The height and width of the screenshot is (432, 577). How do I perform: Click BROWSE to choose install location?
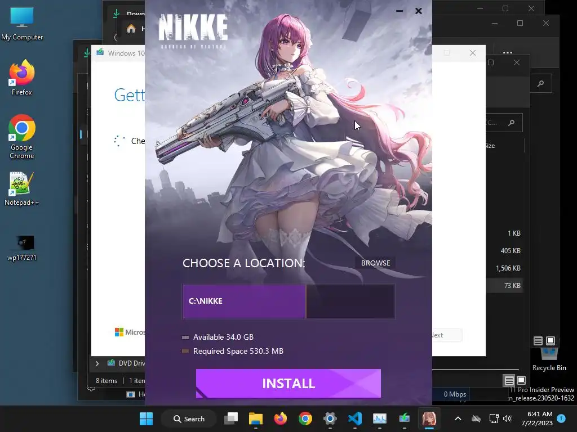[375, 263]
